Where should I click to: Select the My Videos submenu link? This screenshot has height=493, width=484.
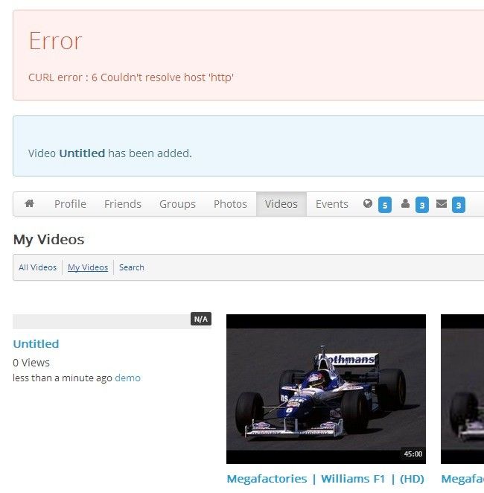coord(88,267)
